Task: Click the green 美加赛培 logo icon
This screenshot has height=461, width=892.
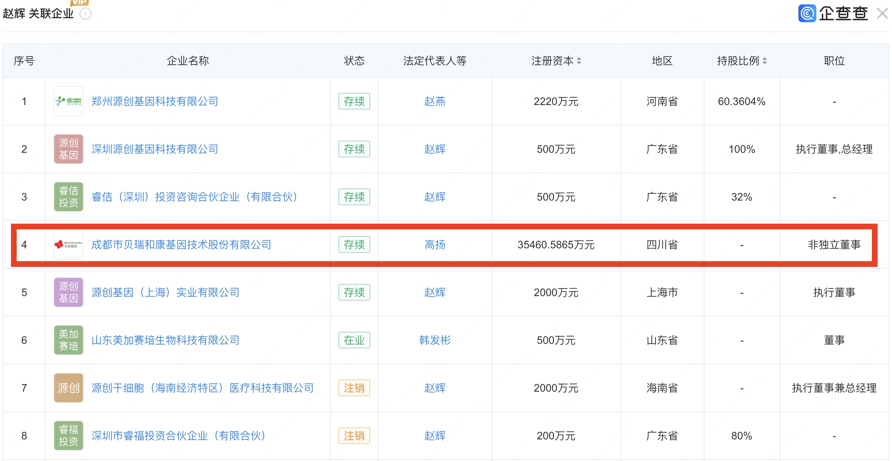Action: click(69, 340)
